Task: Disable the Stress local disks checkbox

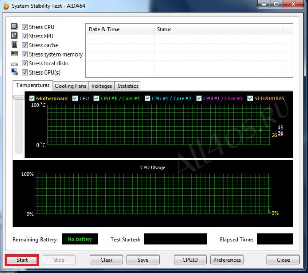Action: [24, 63]
